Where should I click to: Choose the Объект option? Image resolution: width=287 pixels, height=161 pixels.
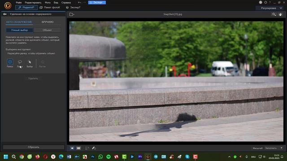point(47,30)
